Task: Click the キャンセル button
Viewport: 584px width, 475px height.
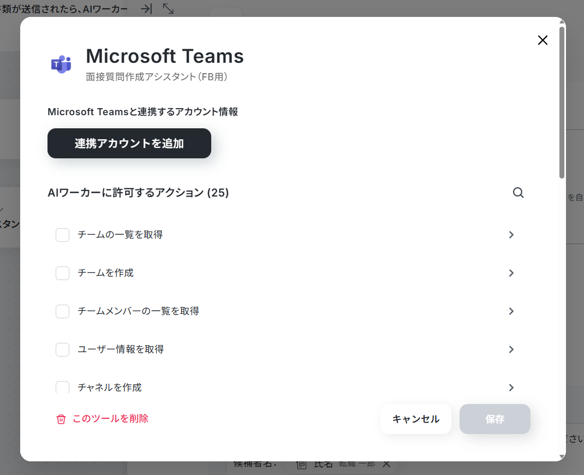Action: pyautogui.click(x=416, y=419)
